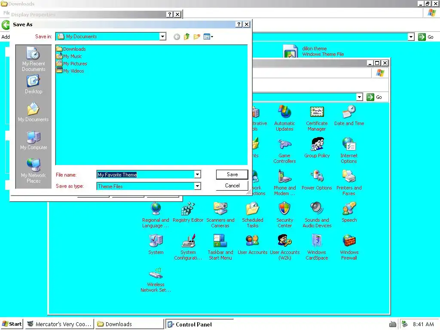
Task: Jump to Desktop in Save As places bar
Action: pos(34,85)
